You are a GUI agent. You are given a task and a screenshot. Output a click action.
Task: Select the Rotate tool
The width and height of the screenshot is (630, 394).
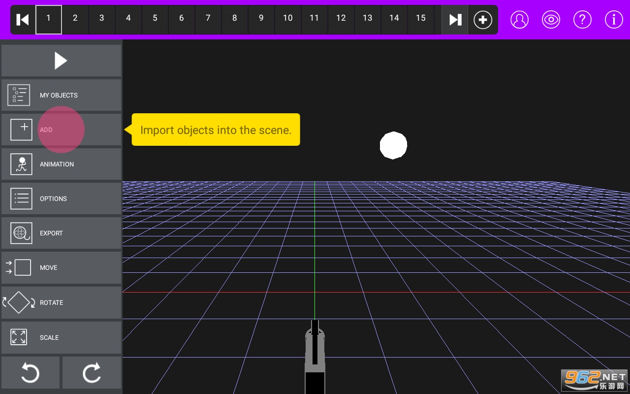pos(61,302)
